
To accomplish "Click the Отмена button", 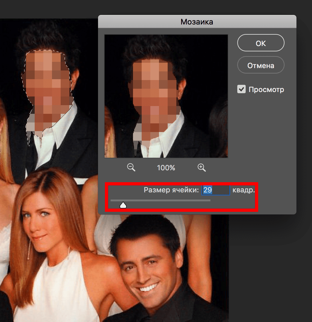I will coord(261,65).
